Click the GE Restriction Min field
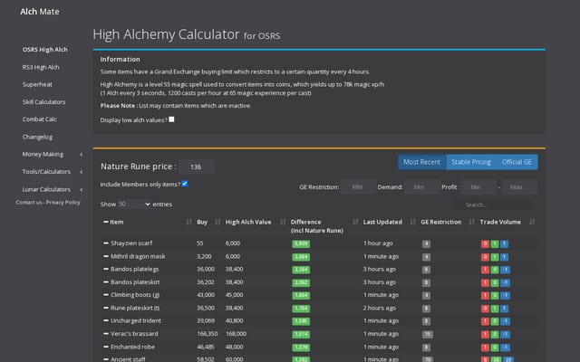580x362 pixels. [358, 187]
